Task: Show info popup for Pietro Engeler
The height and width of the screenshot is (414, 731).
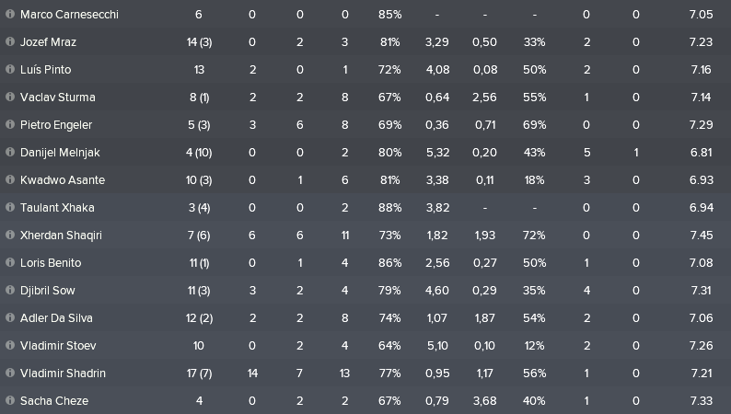Action: [10, 124]
